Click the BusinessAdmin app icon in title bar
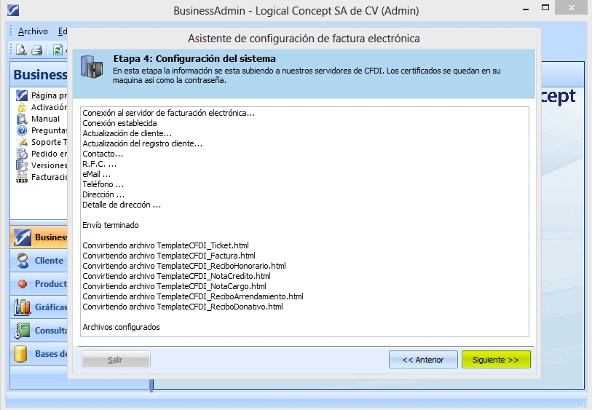592x410 pixels. coord(13,10)
